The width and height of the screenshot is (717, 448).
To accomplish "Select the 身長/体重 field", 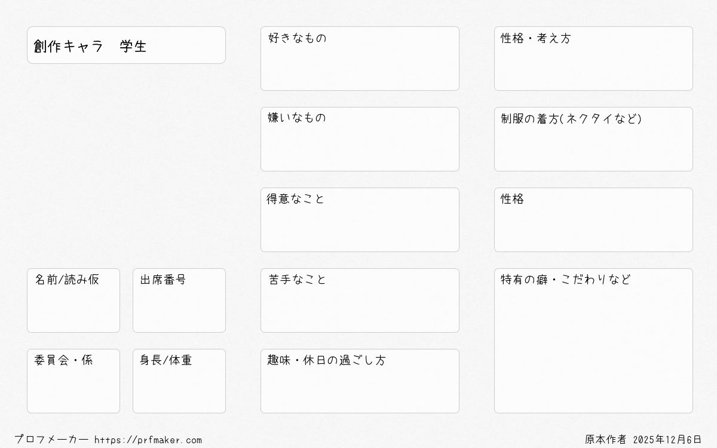I will 179,381.
